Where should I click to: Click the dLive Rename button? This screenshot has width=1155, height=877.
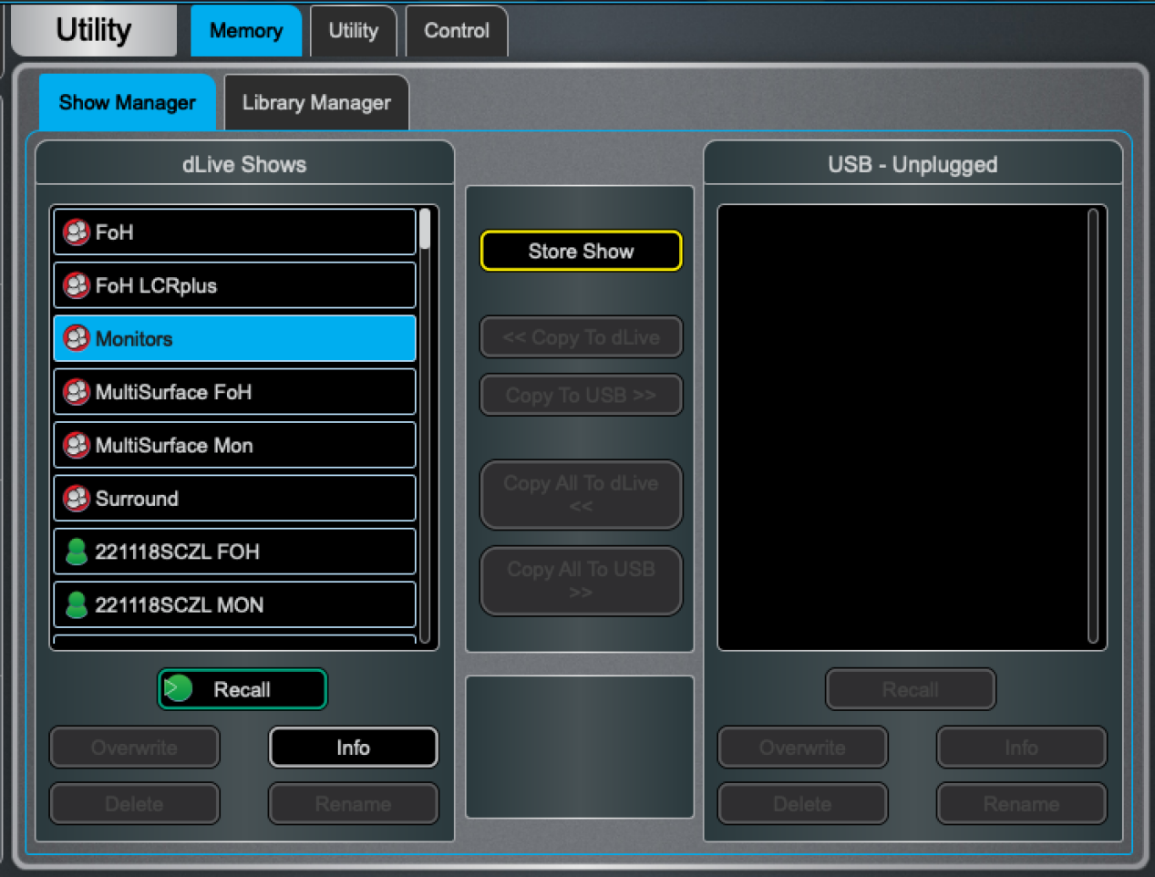353,804
